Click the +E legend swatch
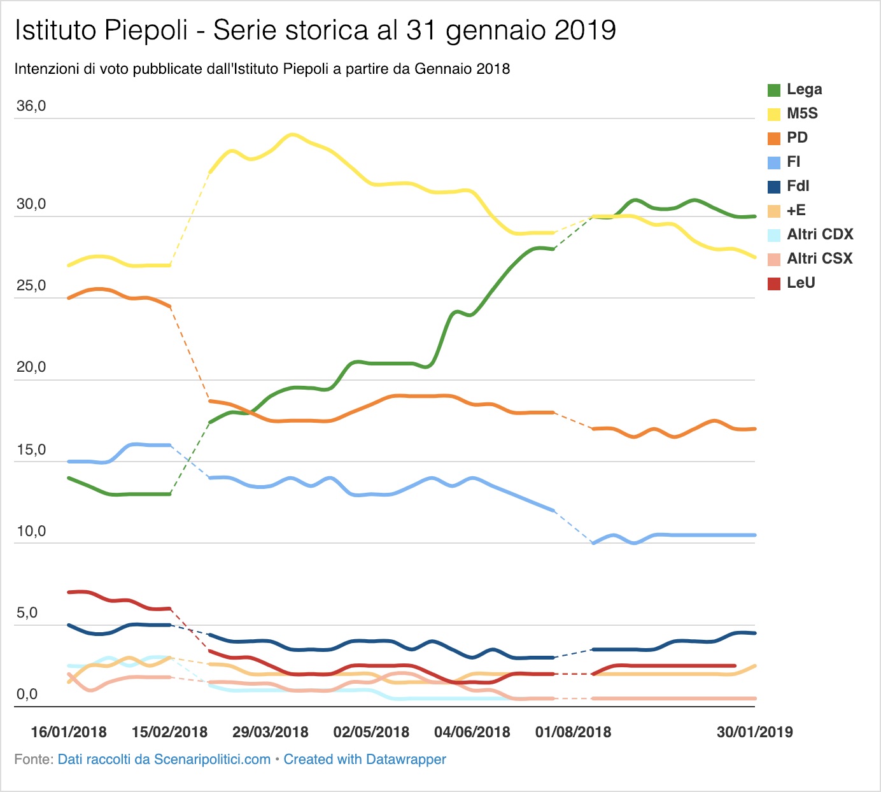Image resolution: width=881 pixels, height=792 pixels. (774, 211)
